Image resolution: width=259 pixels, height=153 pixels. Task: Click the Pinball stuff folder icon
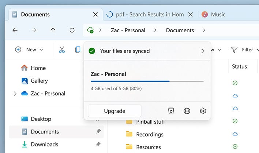point(129,122)
